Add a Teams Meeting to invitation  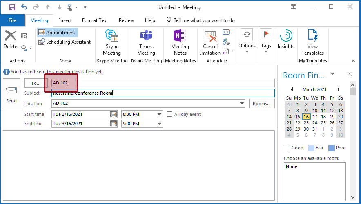[x=146, y=42]
